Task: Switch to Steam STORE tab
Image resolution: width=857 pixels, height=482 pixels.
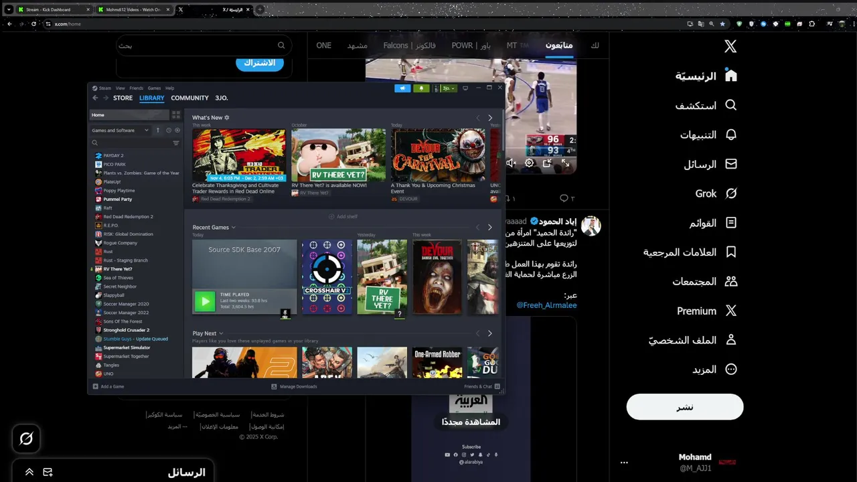Action: [123, 98]
